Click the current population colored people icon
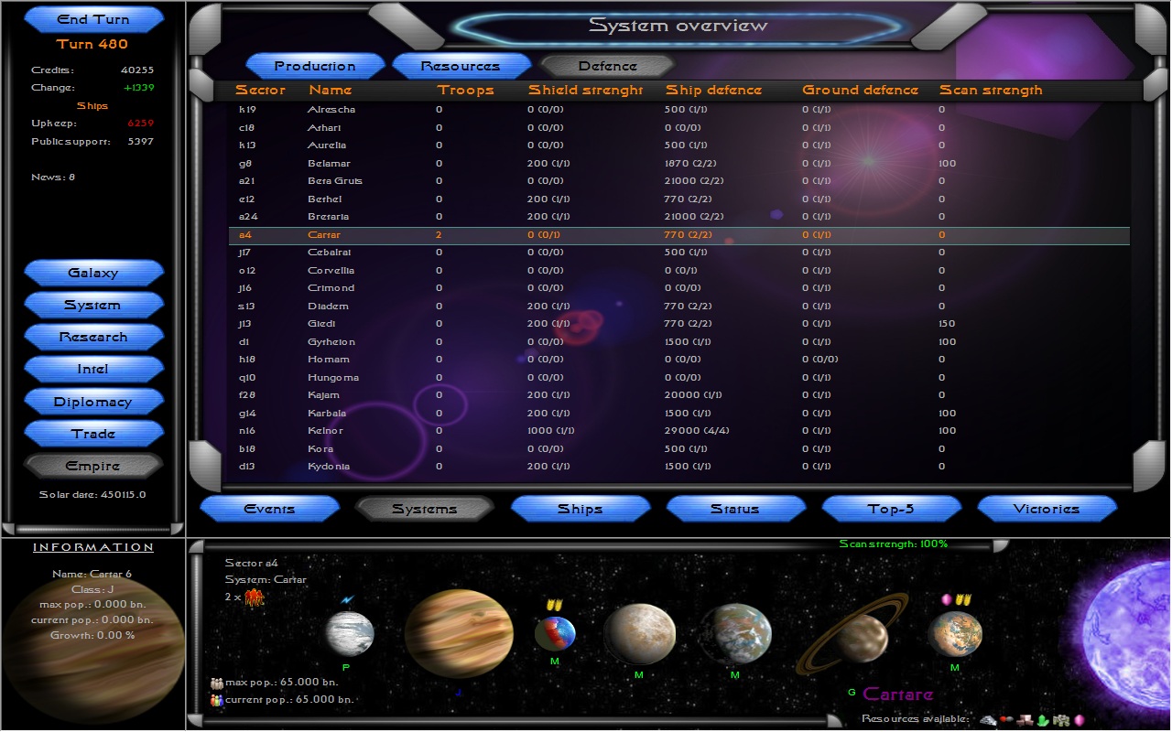This screenshot has height=732, width=1172. point(217,700)
